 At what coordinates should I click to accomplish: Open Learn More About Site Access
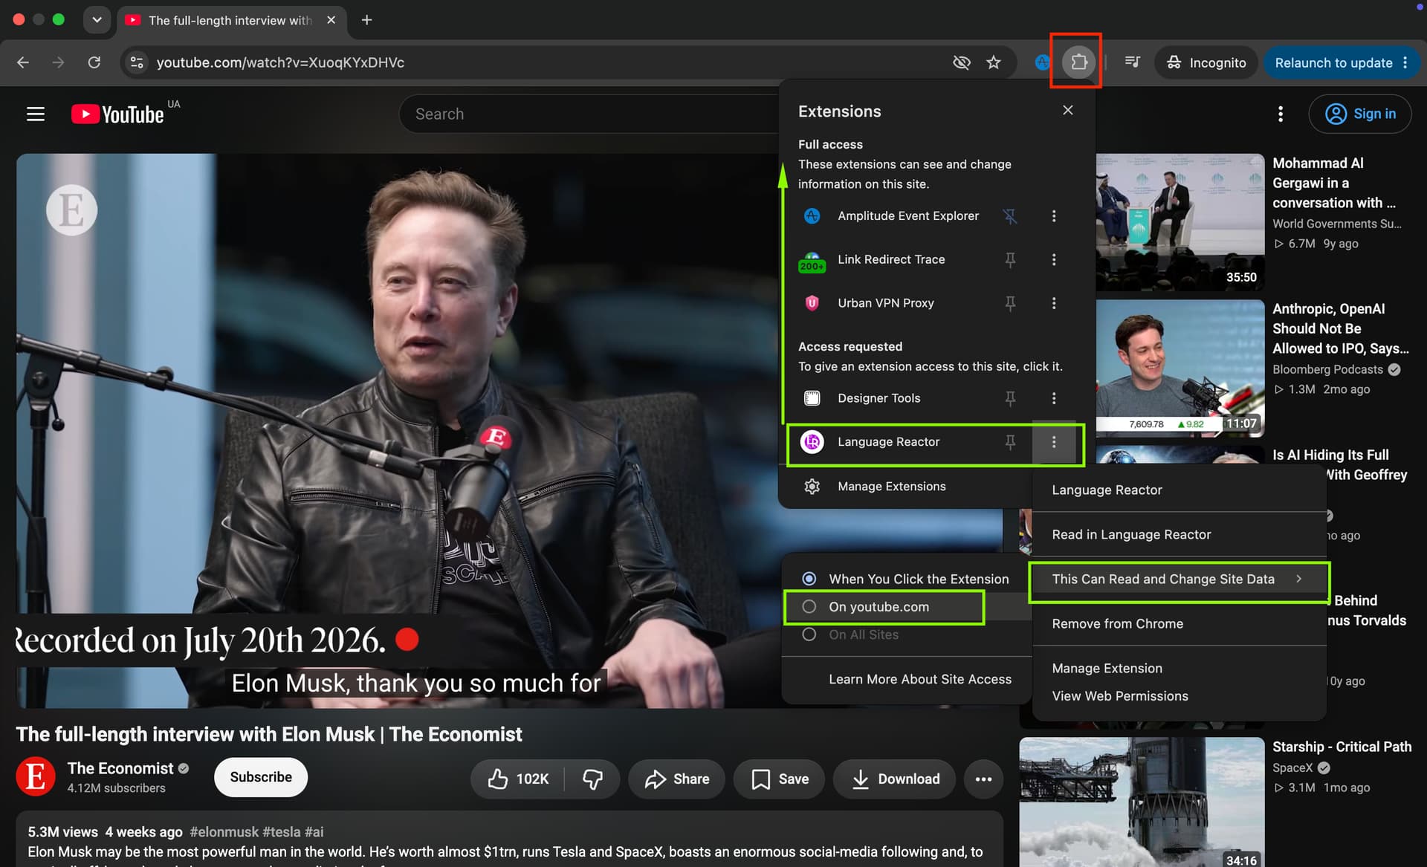[x=906, y=679]
